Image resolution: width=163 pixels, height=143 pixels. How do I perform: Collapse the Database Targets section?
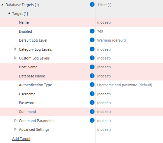tap(2, 5)
